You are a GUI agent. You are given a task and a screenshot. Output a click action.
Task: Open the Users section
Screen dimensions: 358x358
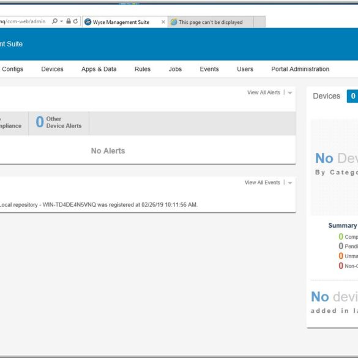coord(245,69)
